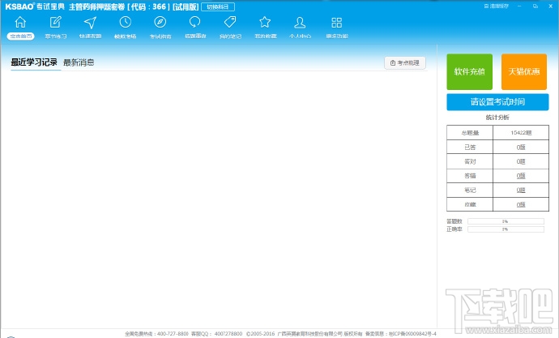Switch to 最新消息 tab
The width and height of the screenshot is (559, 338).
(79, 62)
